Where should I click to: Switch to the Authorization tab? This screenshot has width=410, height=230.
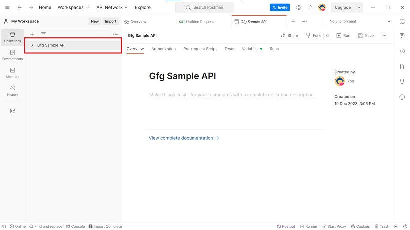(x=163, y=49)
